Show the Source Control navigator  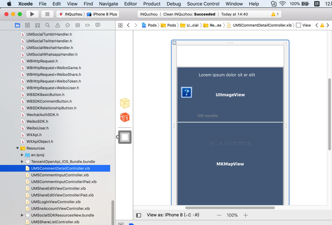click(27, 25)
